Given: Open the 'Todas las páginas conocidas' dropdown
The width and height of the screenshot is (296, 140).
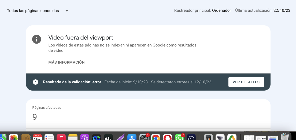Looking at the screenshot, I should (x=38, y=11).
